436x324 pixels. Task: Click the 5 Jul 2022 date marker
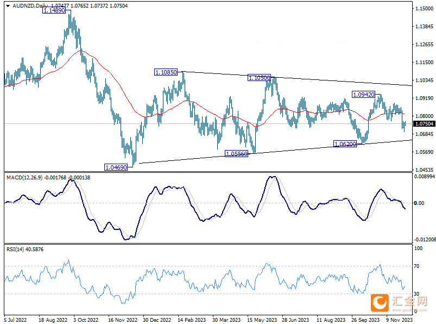pos(16,320)
